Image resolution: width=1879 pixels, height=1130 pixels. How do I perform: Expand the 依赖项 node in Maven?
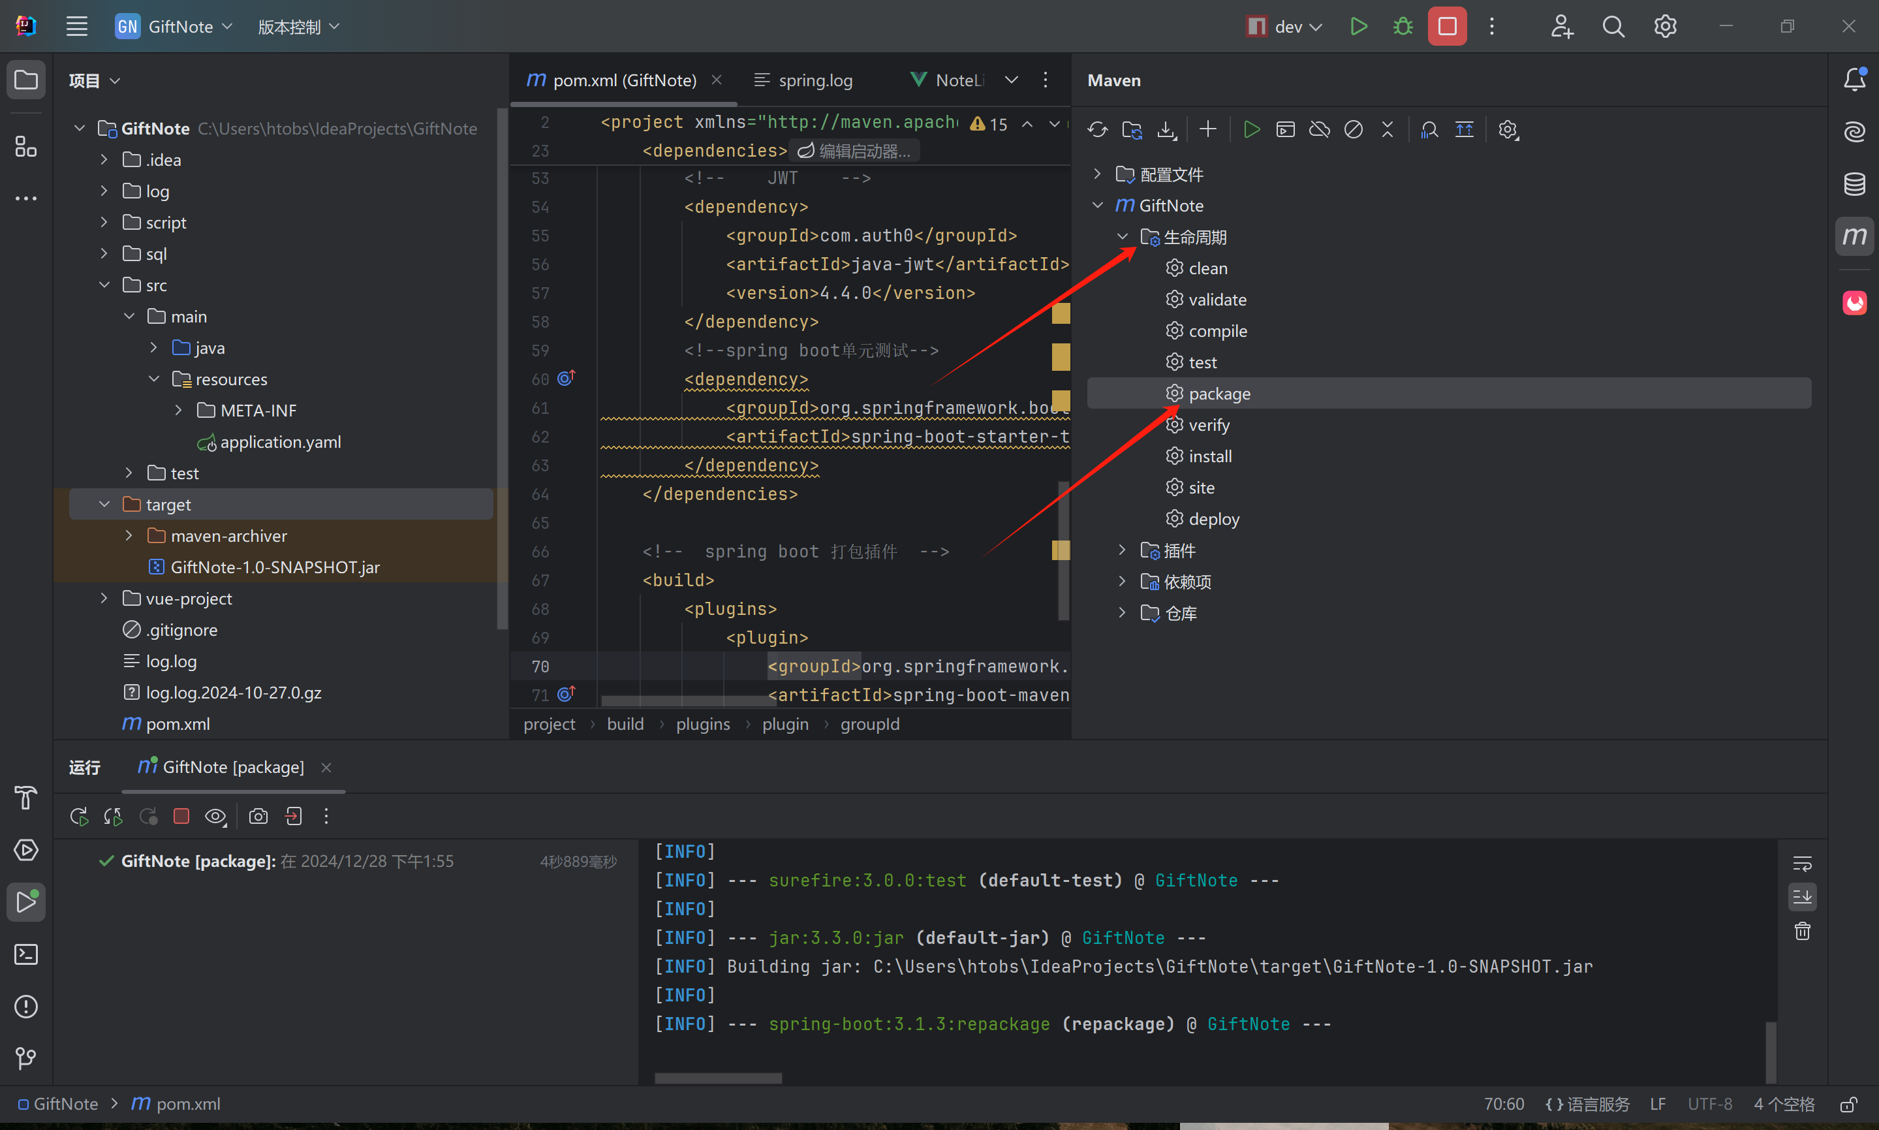point(1122,582)
